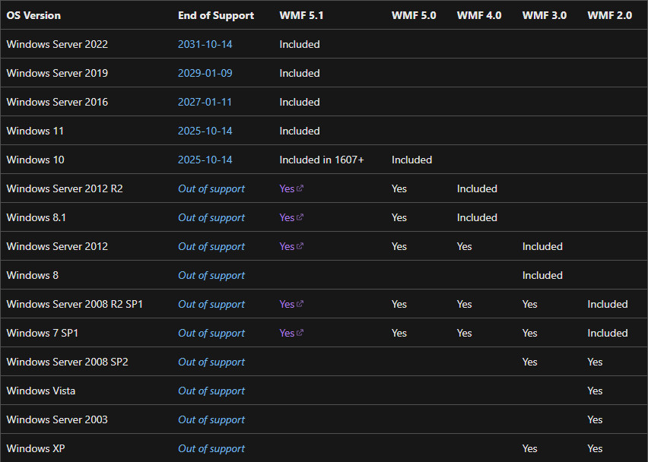Click WMF 5.1 Included cell for Windows Server 2022
Image resolution: width=648 pixels, height=462 pixels.
pos(299,44)
